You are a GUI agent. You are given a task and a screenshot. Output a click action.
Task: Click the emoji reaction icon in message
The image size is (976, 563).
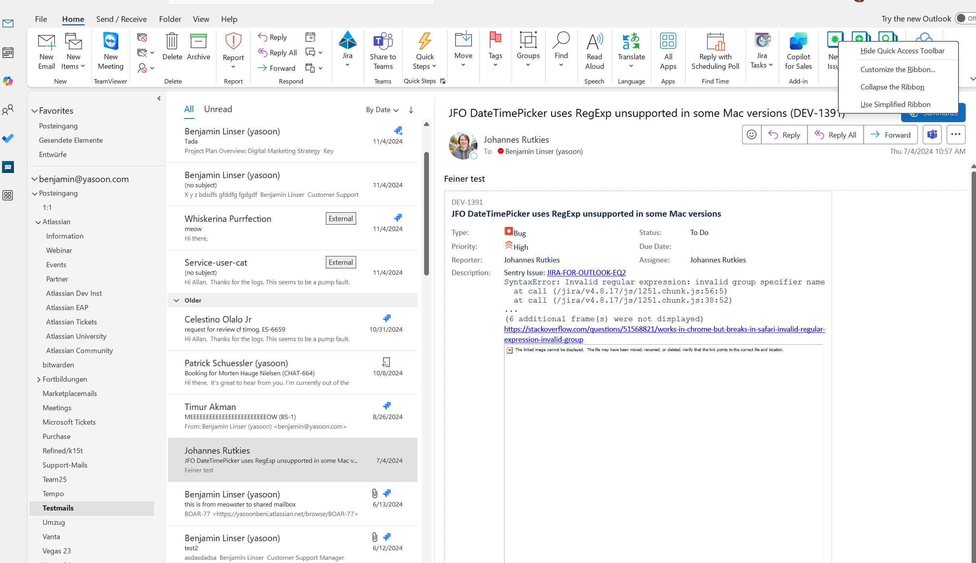752,135
